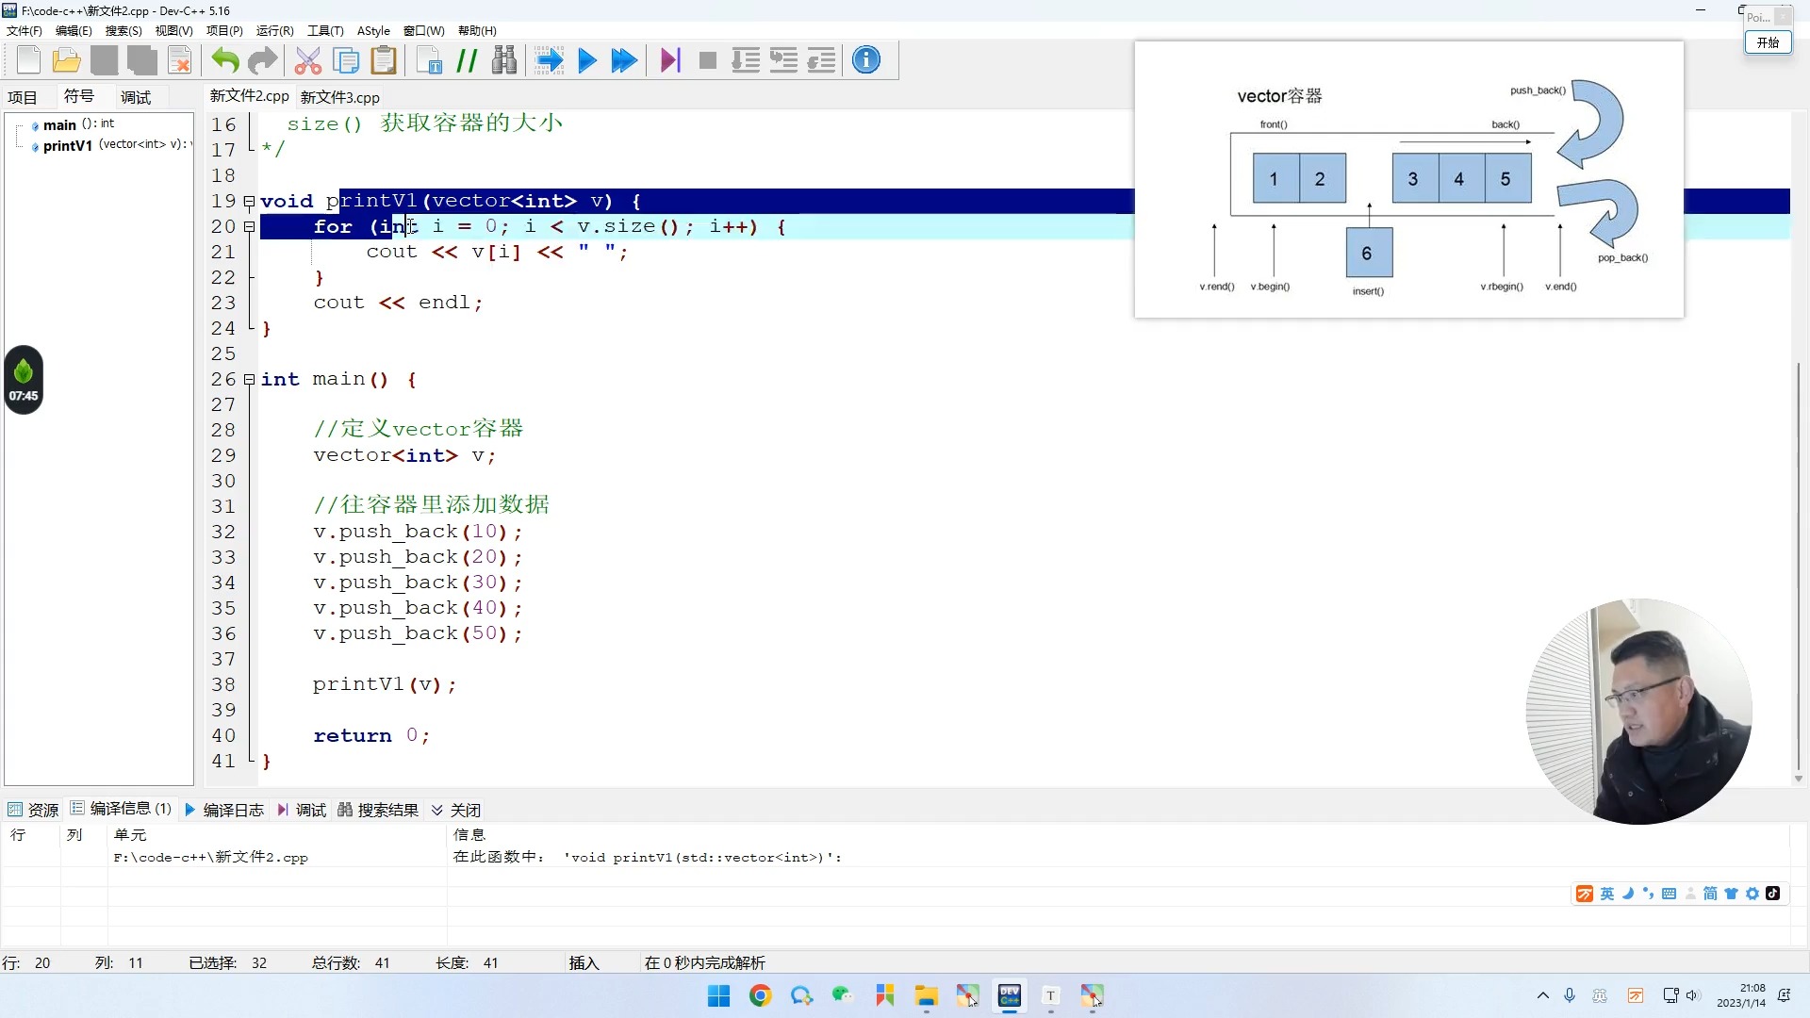Open Find with binoculars icon

pos(504,61)
